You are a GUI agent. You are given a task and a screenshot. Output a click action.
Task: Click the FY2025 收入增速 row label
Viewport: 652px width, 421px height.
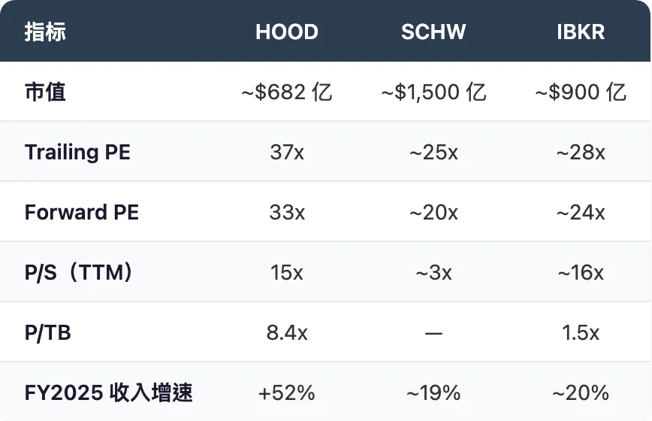coord(108,392)
